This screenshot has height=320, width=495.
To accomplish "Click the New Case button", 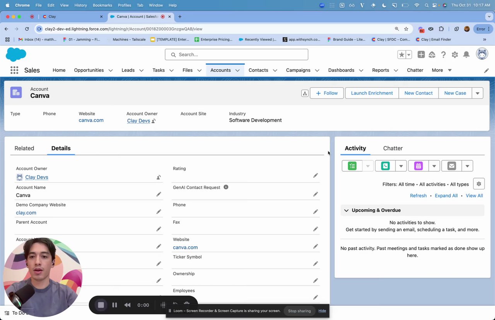I will [x=455, y=93].
